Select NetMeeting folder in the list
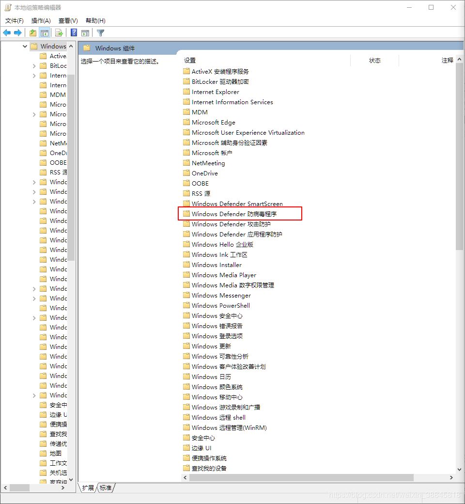The image size is (465, 504). 204,163
